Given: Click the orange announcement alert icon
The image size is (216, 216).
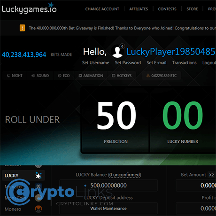Looking at the screenshot, I should click(22, 28).
